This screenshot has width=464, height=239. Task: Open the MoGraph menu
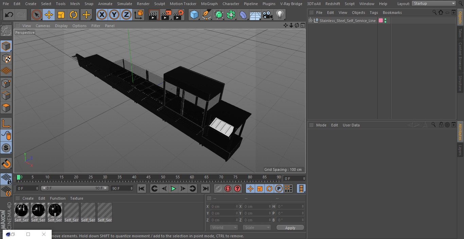point(209,3)
